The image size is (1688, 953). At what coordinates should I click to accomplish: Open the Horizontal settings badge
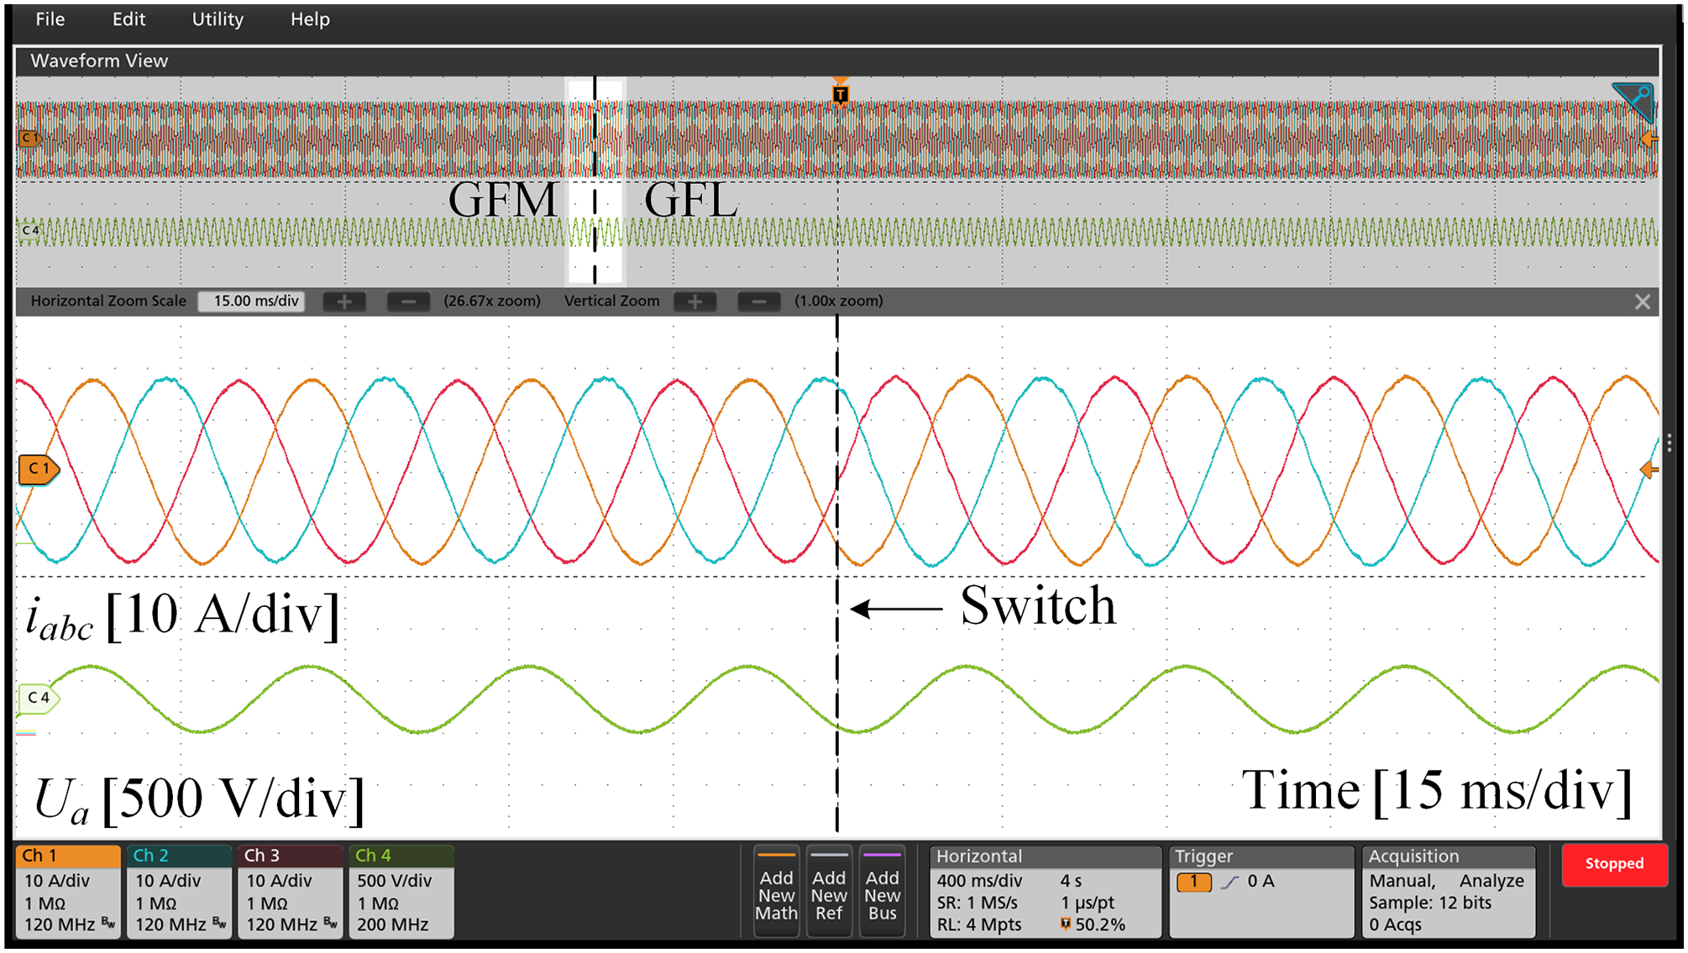coord(1045,891)
